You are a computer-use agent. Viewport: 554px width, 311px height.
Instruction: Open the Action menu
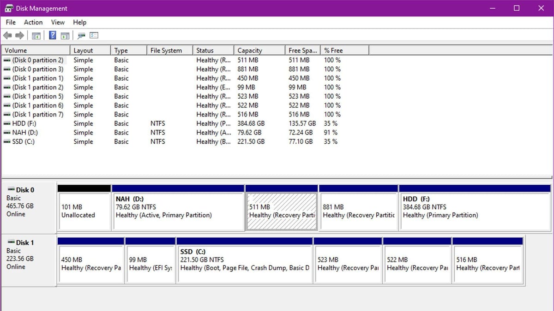(33, 22)
